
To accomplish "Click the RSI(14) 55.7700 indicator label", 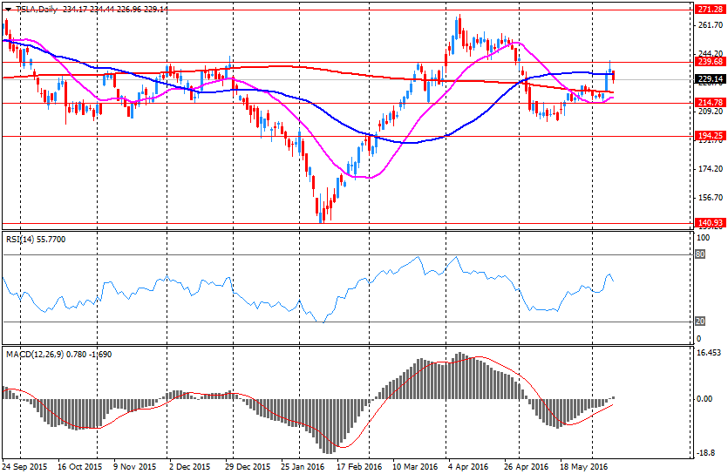I will pos(36,240).
